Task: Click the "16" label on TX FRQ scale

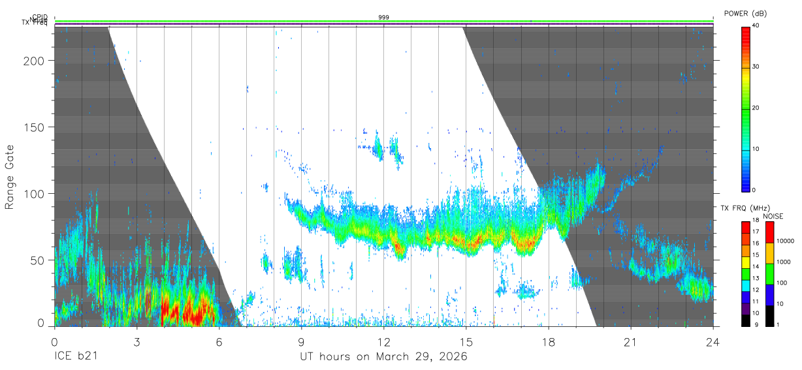Action: [756, 243]
